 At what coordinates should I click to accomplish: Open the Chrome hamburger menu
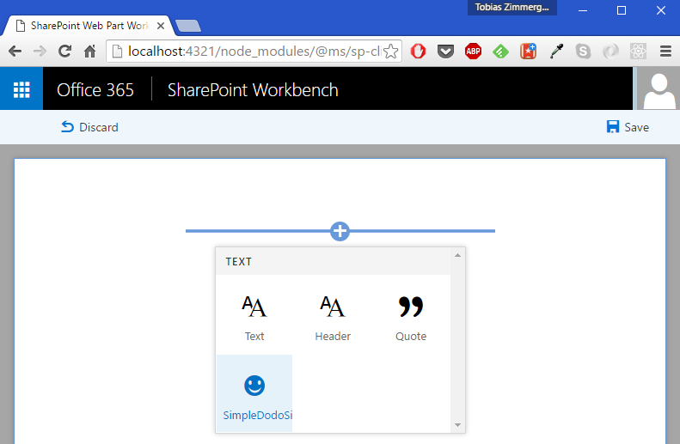click(x=665, y=52)
